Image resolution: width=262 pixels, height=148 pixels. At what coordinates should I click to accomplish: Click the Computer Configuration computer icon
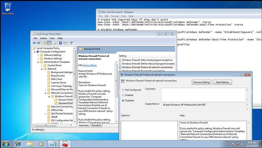(x=38, y=52)
